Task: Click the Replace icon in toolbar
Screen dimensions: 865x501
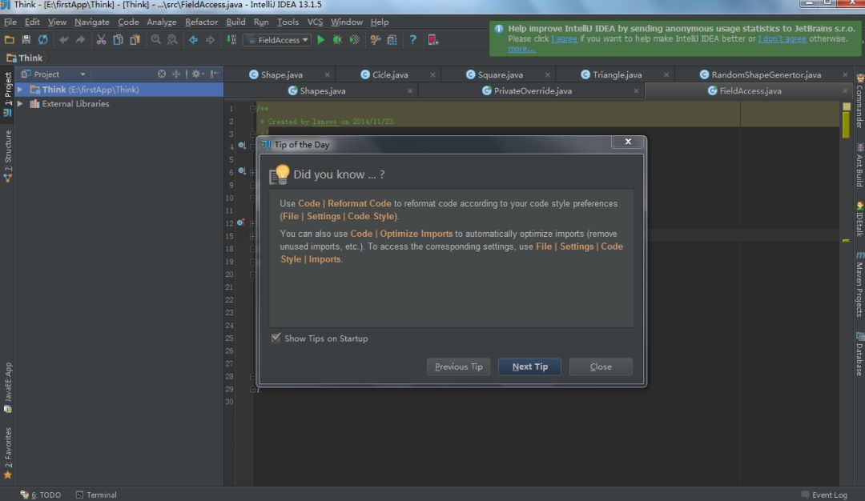Action: point(173,40)
